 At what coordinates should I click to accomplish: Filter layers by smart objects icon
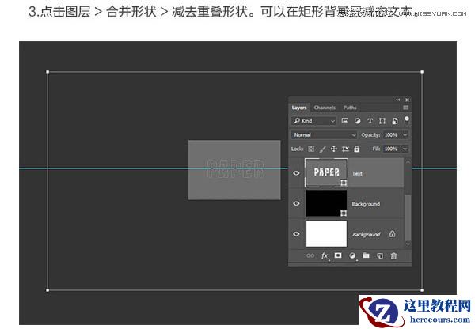click(x=395, y=121)
